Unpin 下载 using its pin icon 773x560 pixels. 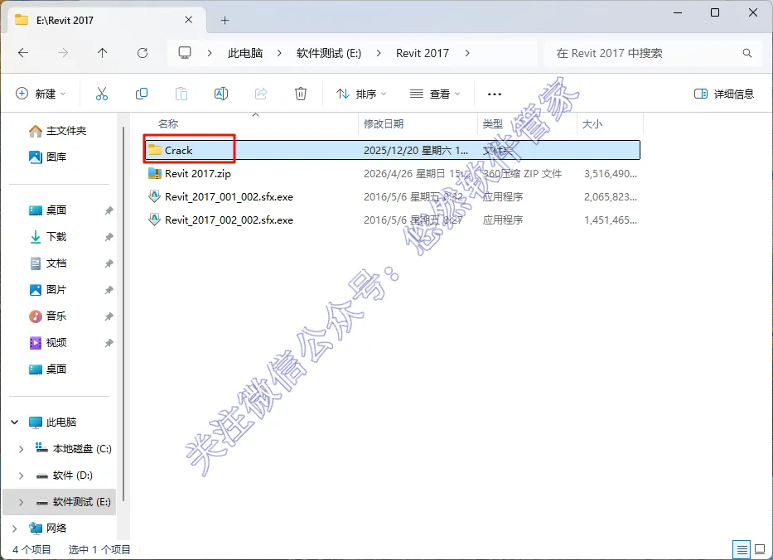(x=109, y=237)
